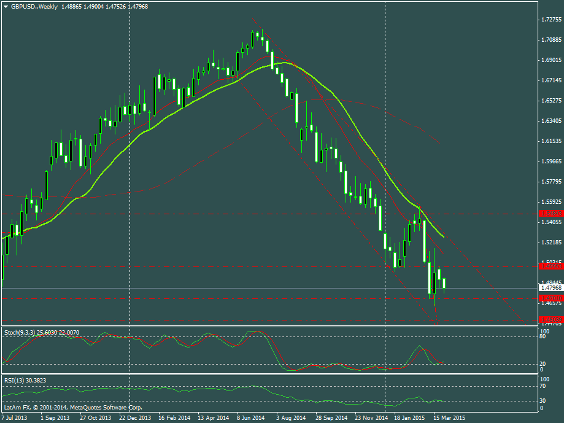The image size is (564, 423).
Task: Select the red 1.47010 price level label
Action: pyautogui.click(x=550, y=298)
